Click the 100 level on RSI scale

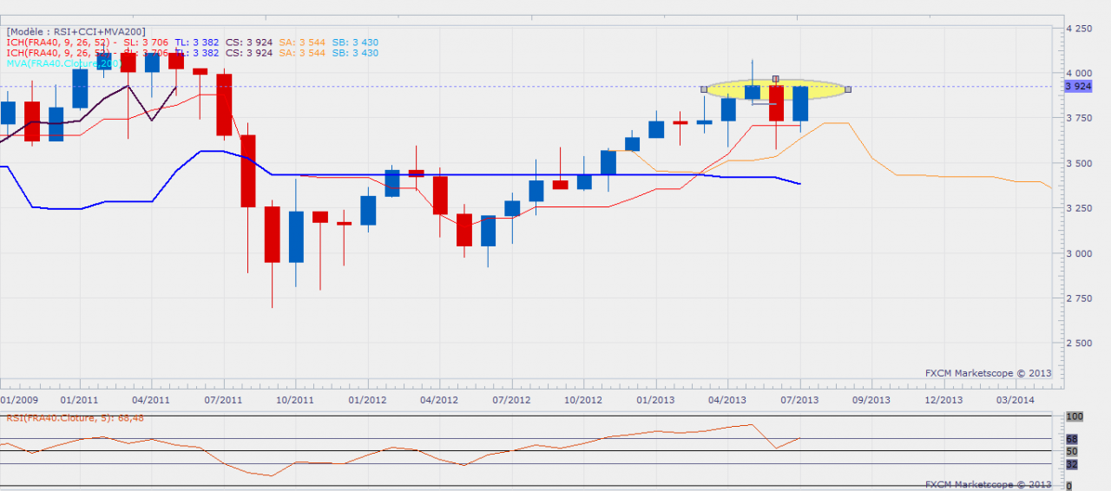(1074, 417)
